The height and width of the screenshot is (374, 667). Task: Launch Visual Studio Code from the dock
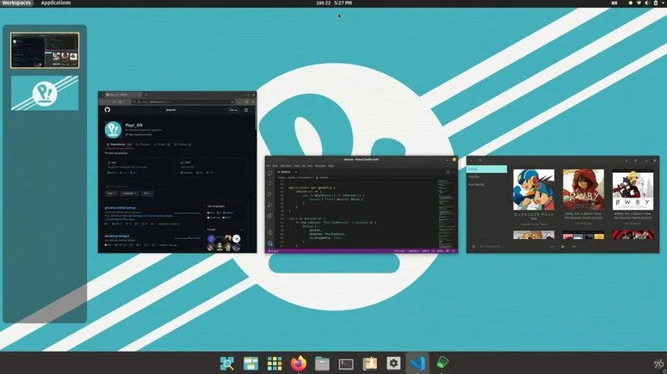(x=417, y=364)
